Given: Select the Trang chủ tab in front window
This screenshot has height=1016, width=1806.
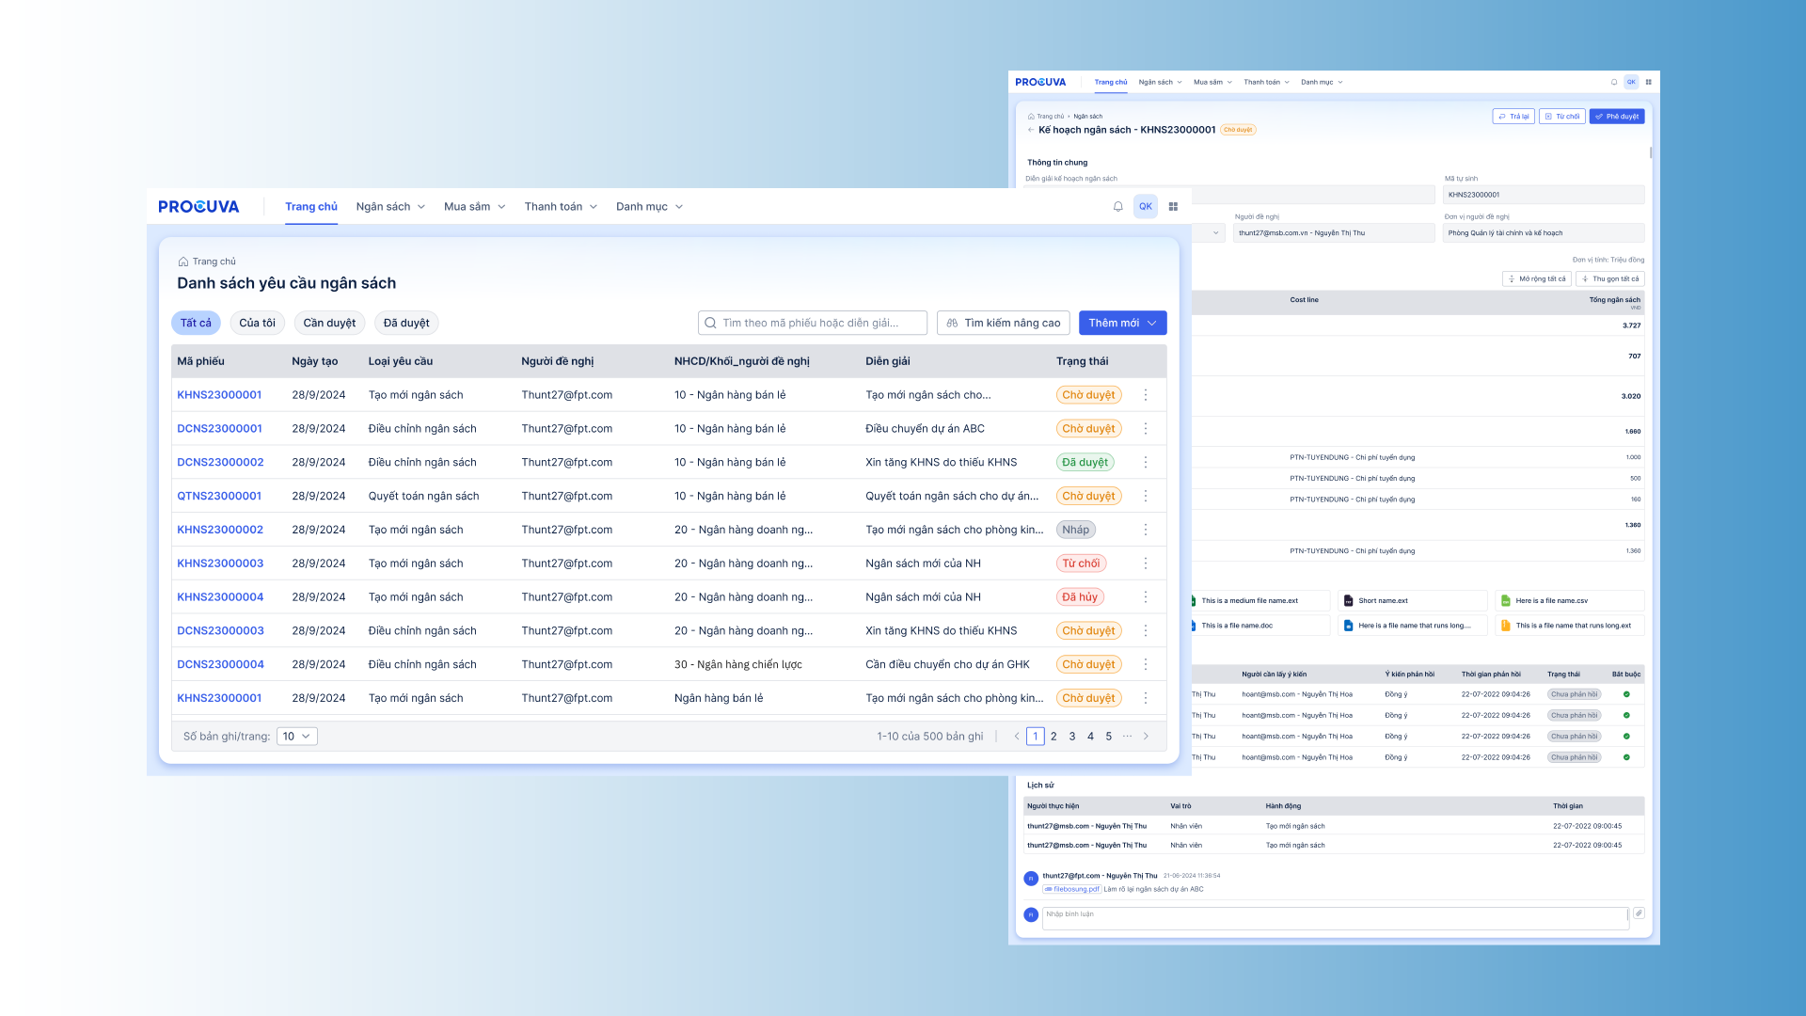Looking at the screenshot, I should [311, 207].
